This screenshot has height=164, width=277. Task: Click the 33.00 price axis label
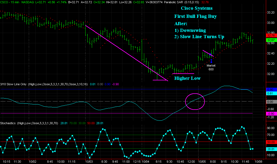click(x=271, y=23)
